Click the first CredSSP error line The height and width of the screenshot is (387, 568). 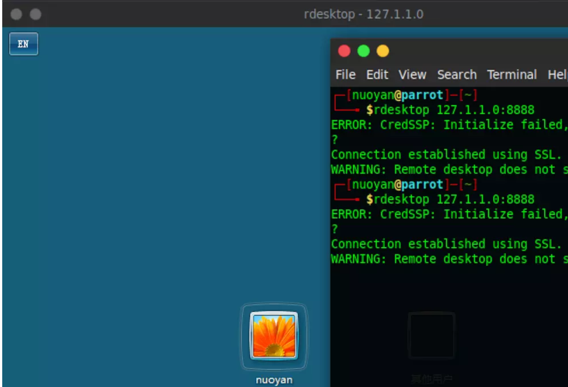449,125
